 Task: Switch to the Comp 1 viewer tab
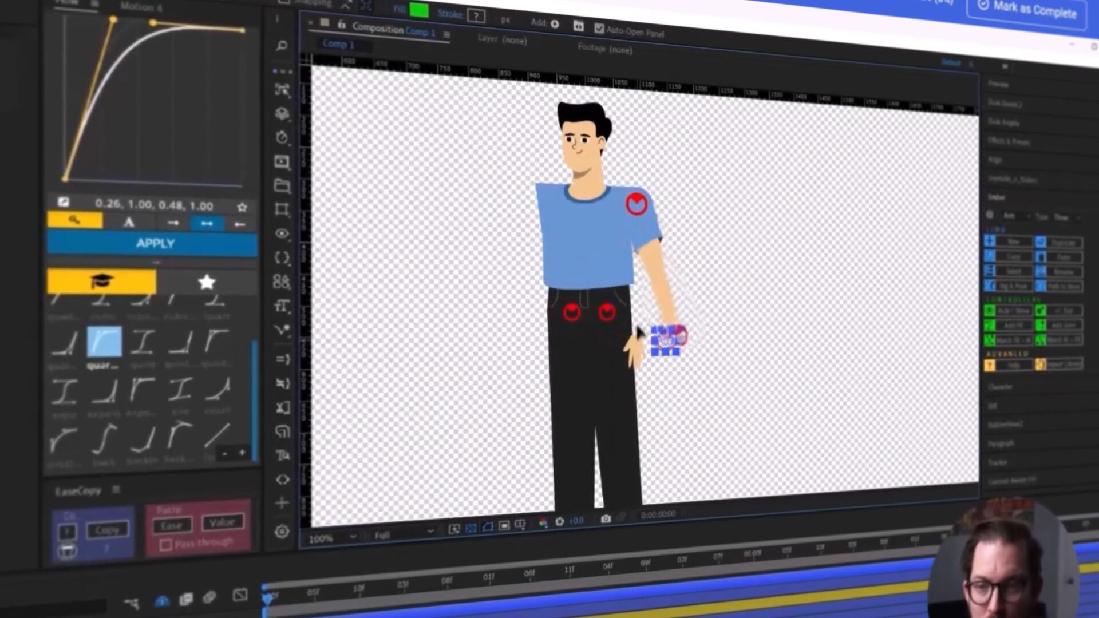pyautogui.click(x=338, y=44)
